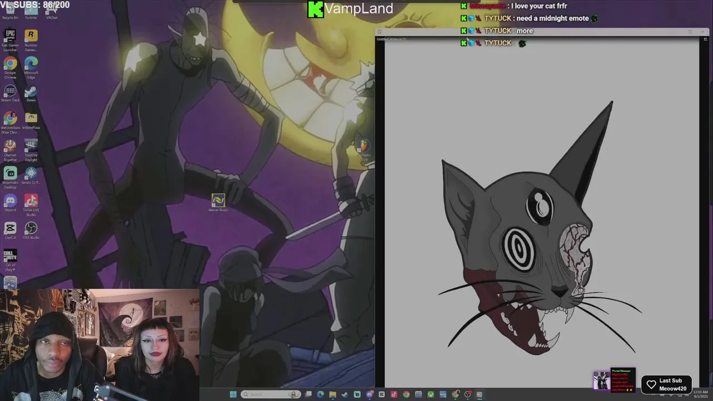Open Microsoft Edge desktop shortcut
The image size is (713, 401).
pyautogui.click(x=31, y=67)
